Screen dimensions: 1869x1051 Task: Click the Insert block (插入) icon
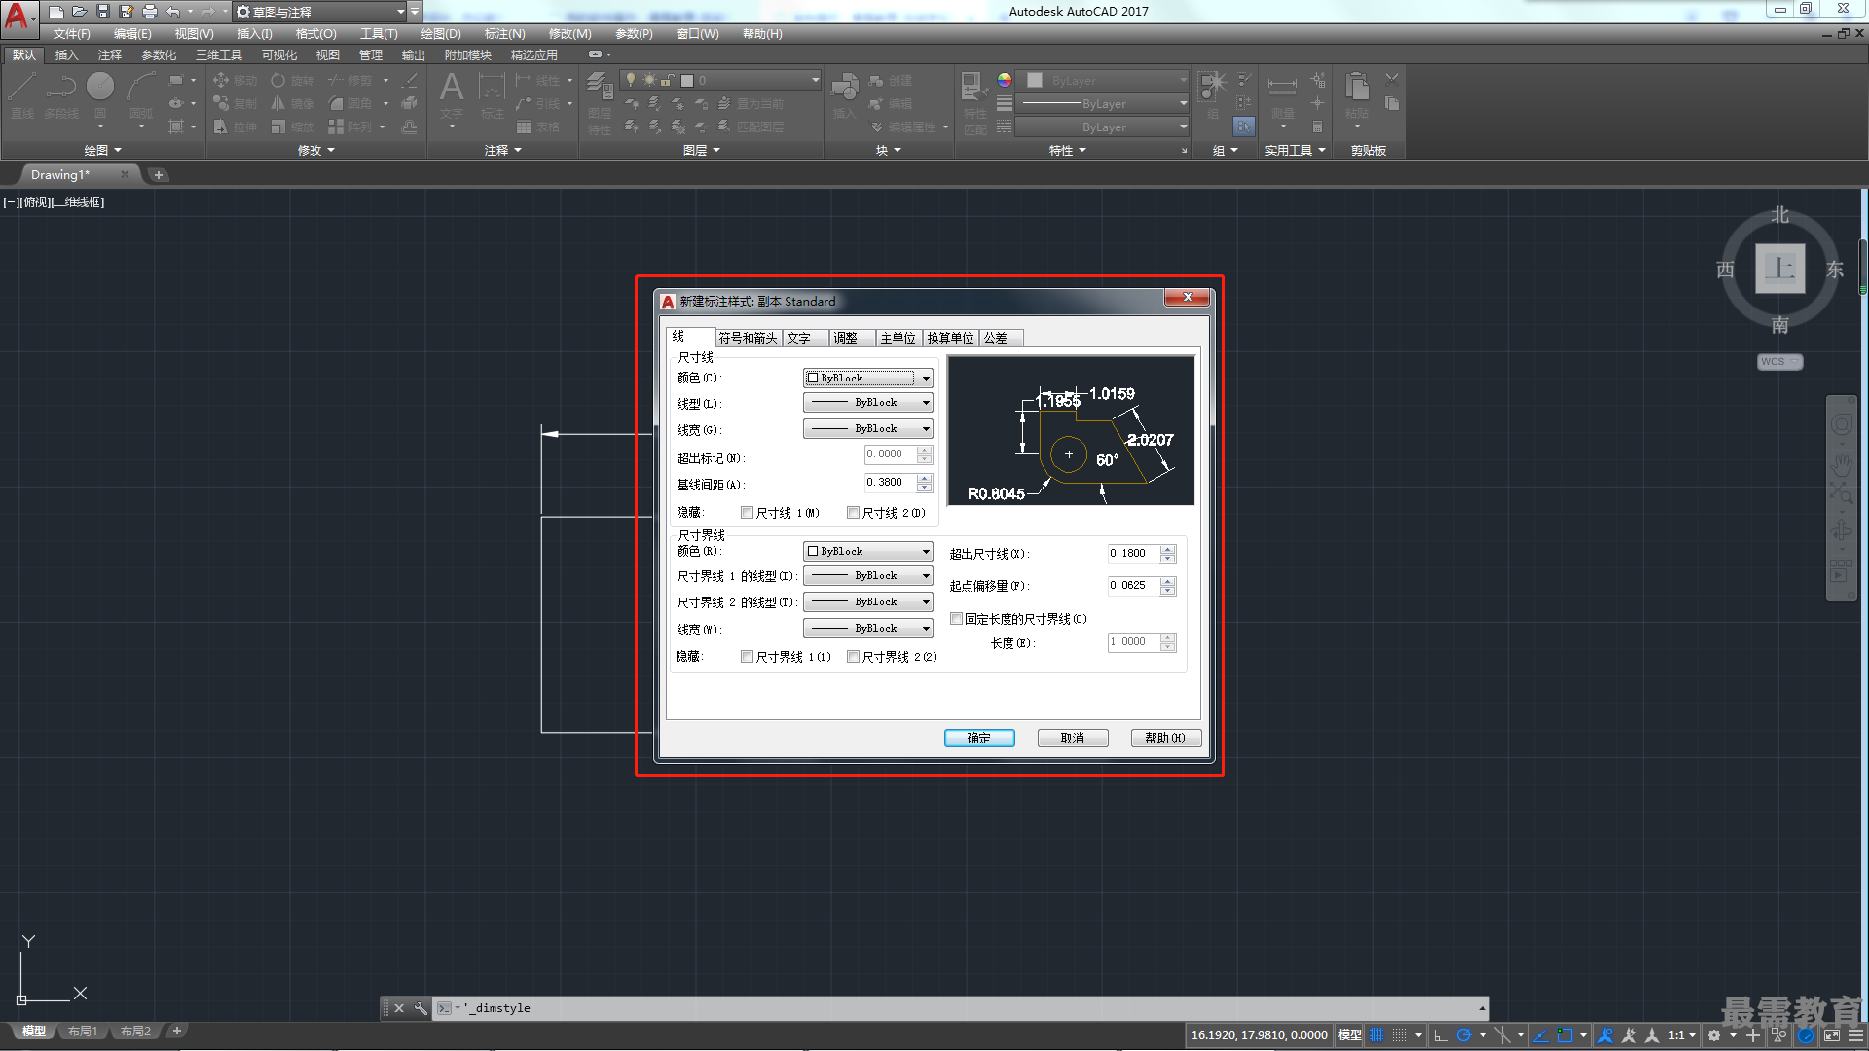(845, 96)
